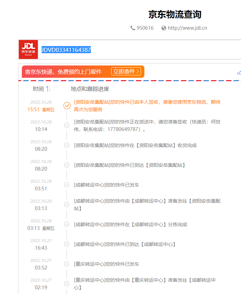Click the 03:51 timestamp
241x294 pixels.
(41, 188)
